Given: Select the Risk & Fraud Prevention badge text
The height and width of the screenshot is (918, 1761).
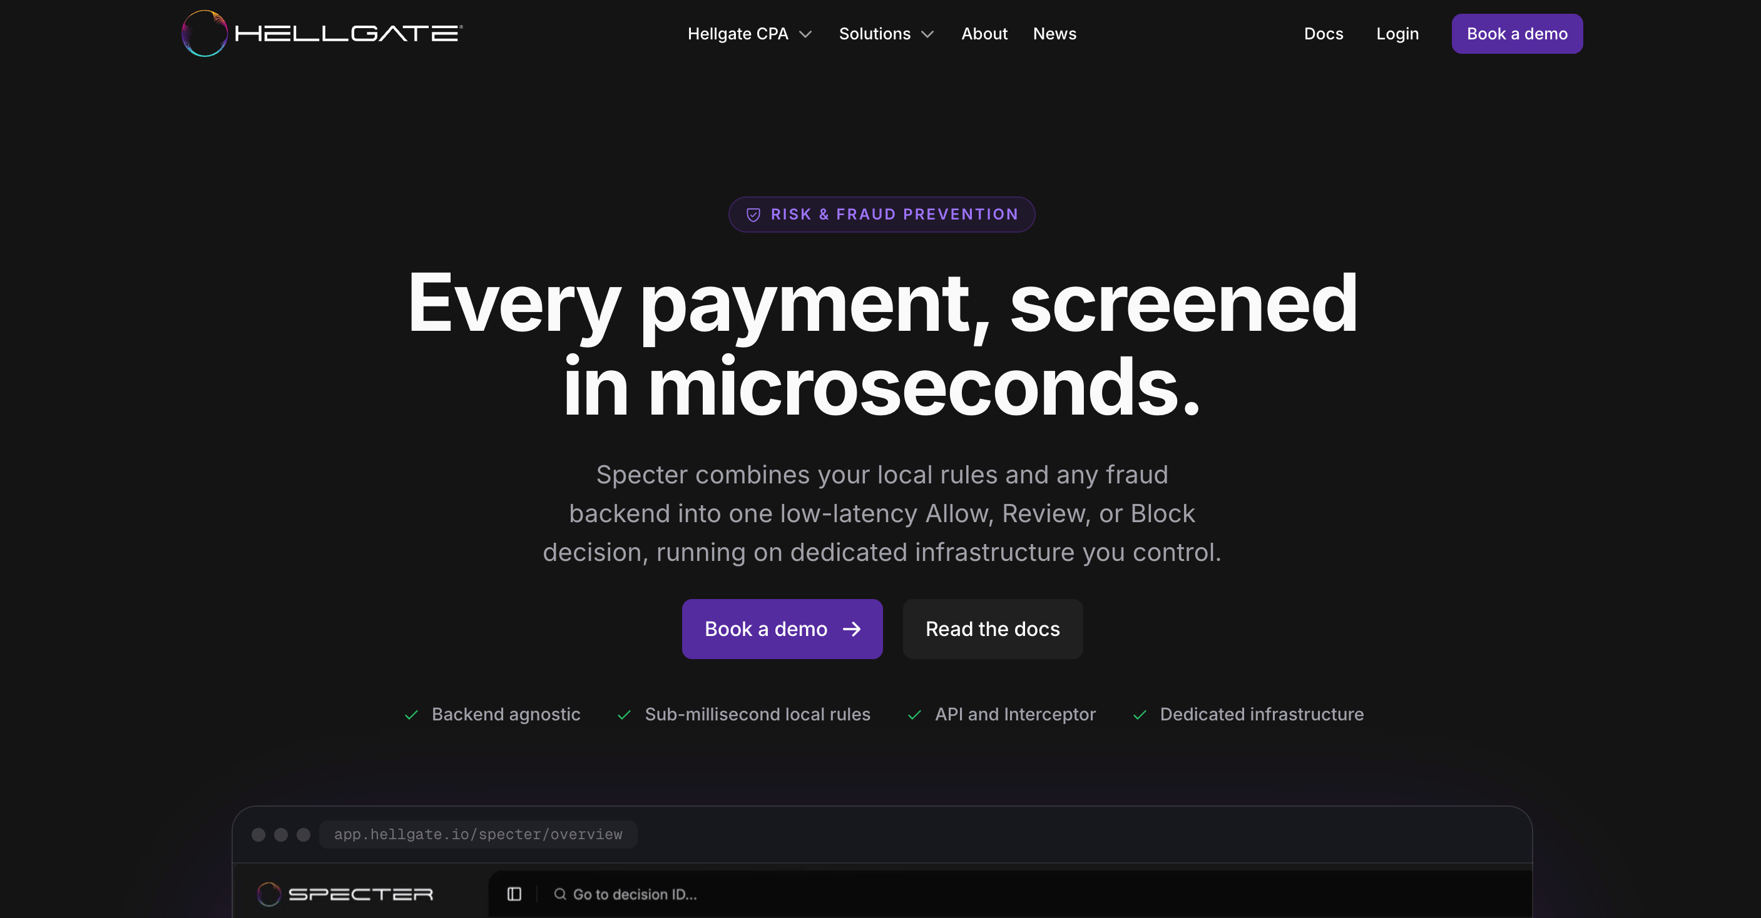Looking at the screenshot, I should (x=894, y=214).
